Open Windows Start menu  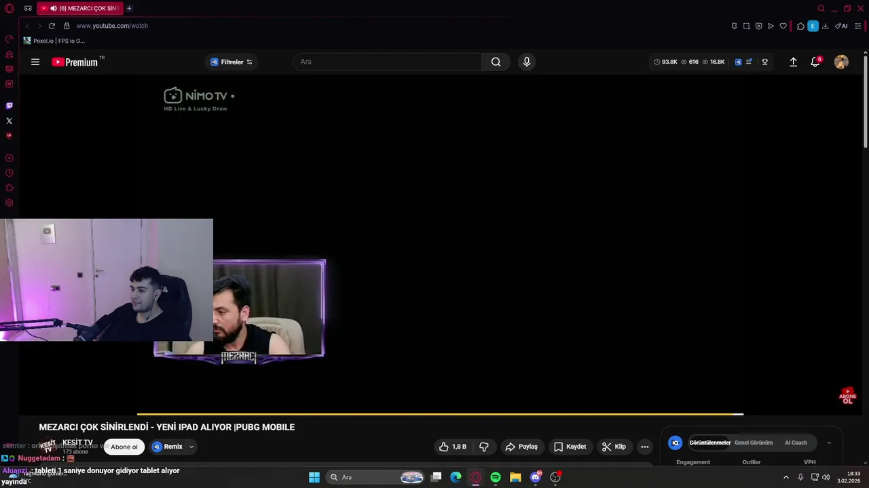314,477
